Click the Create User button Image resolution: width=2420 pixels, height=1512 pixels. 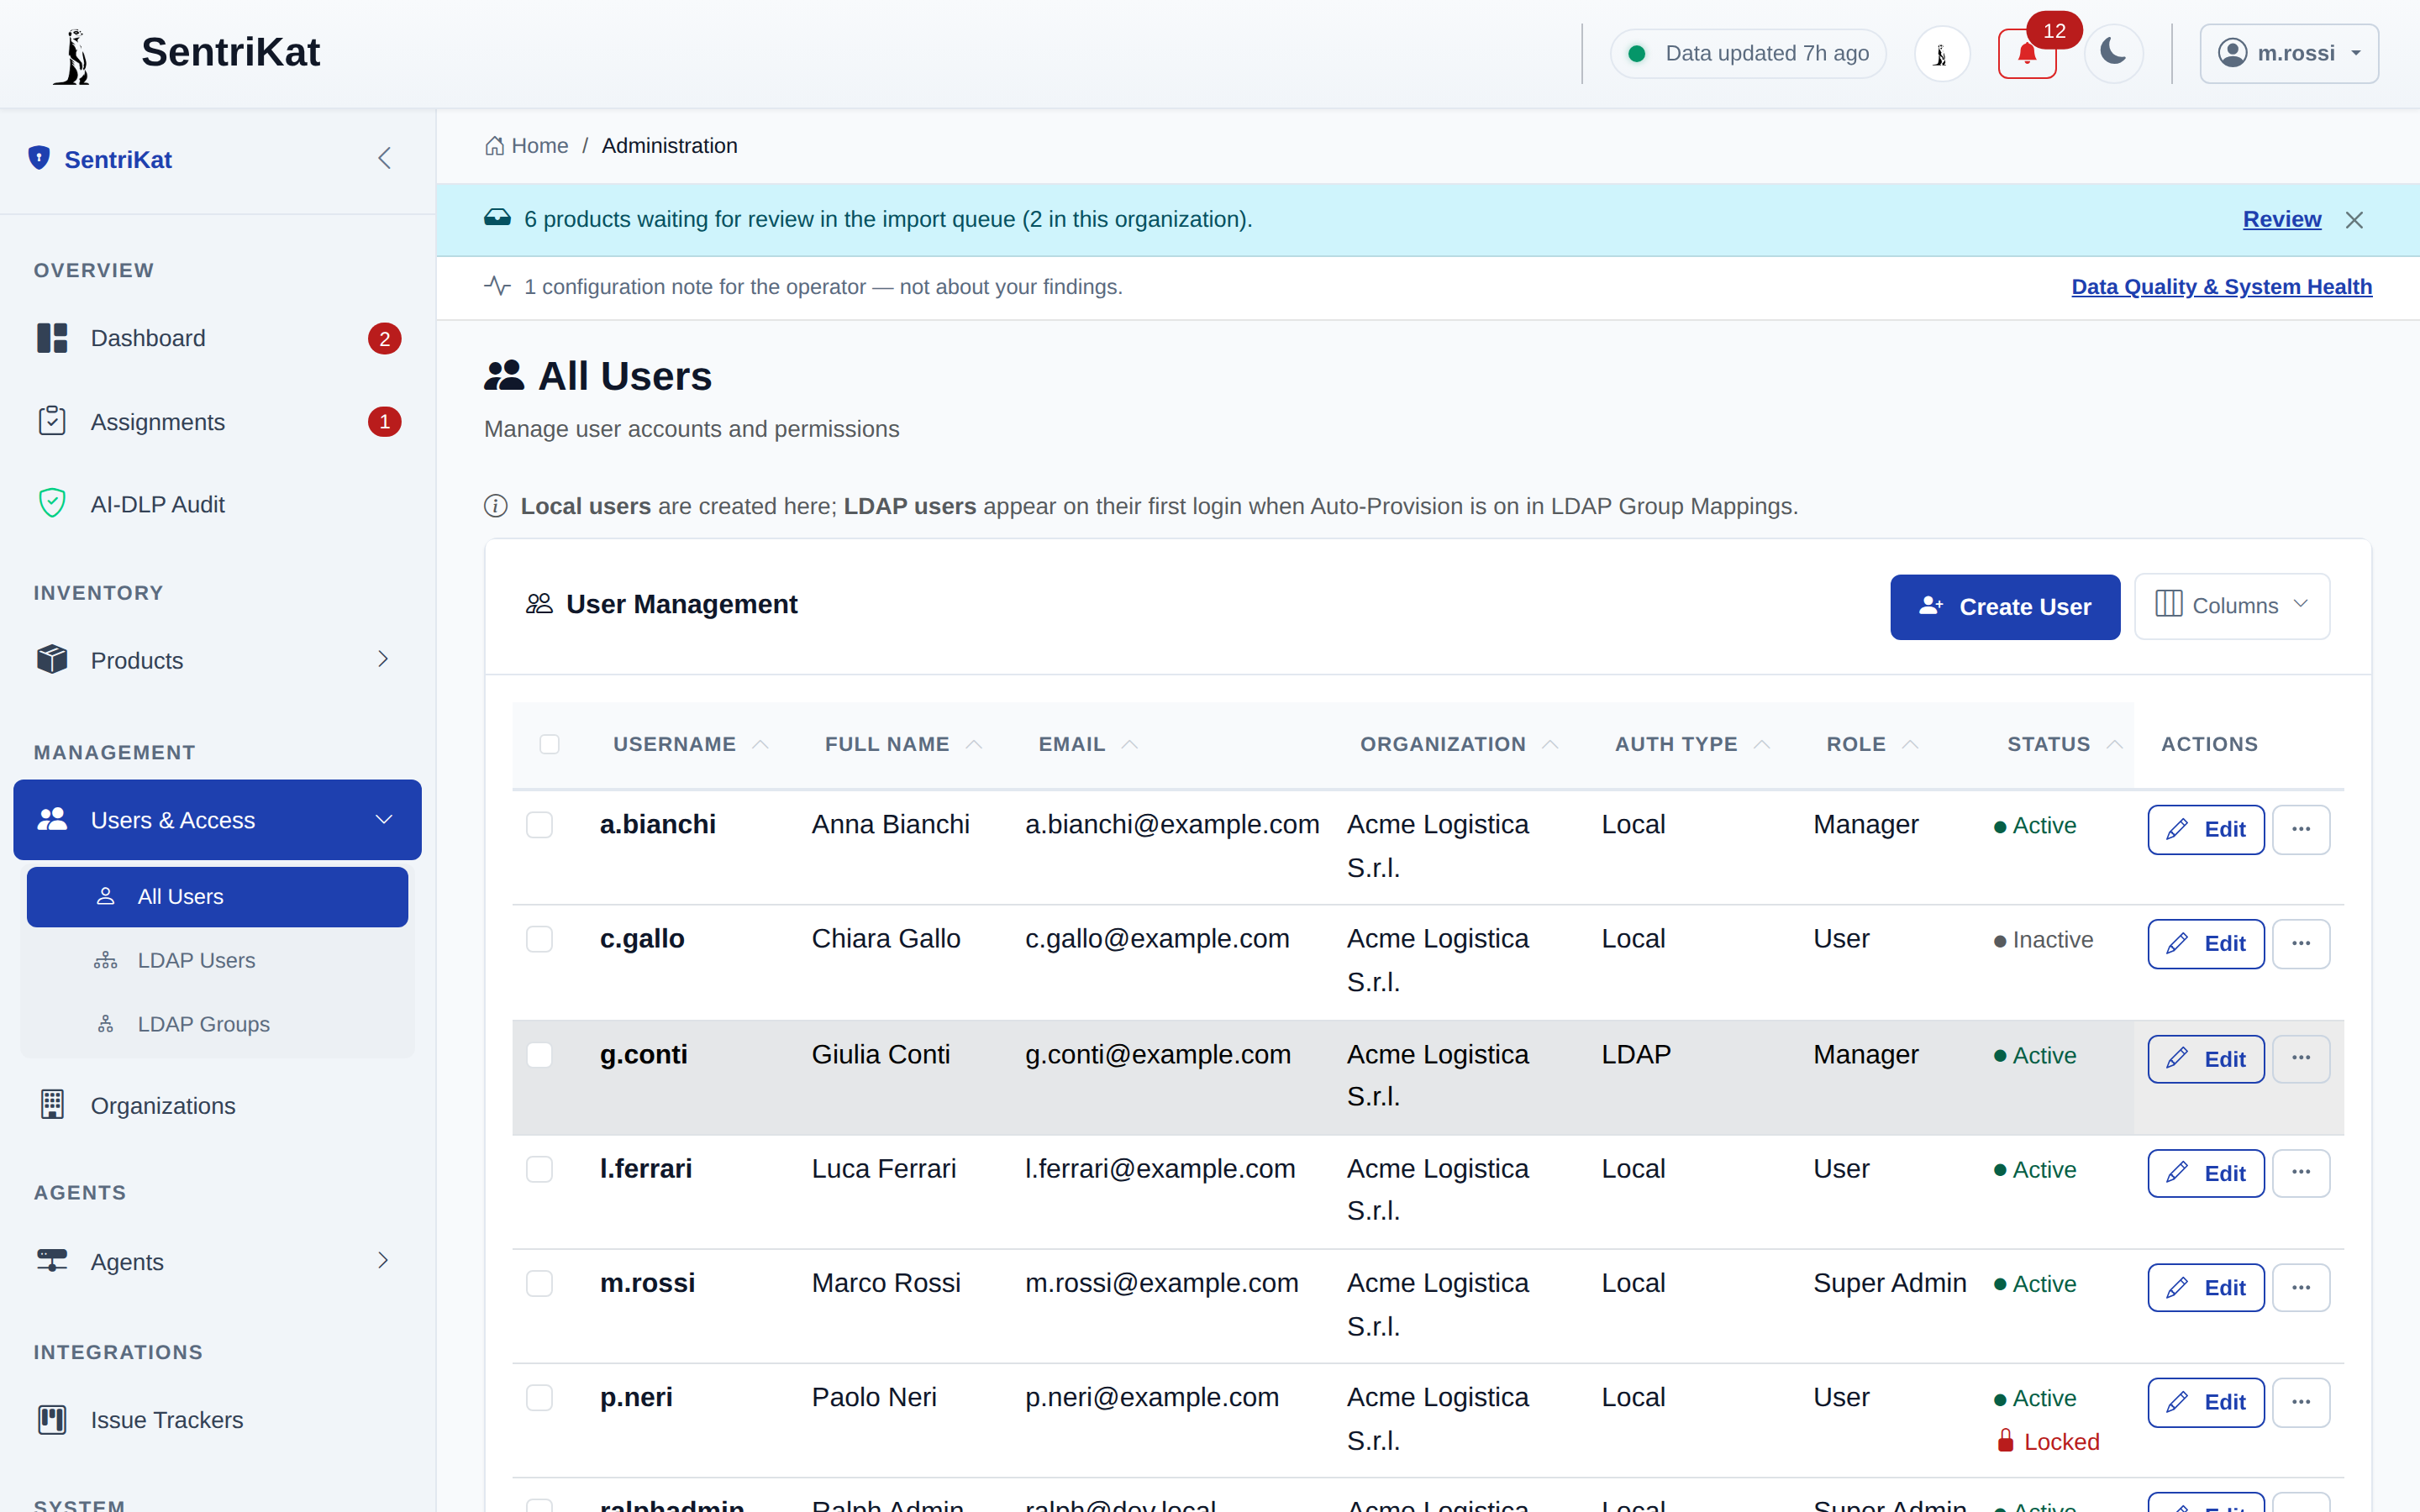pyautogui.click(x=2004, y=606)
